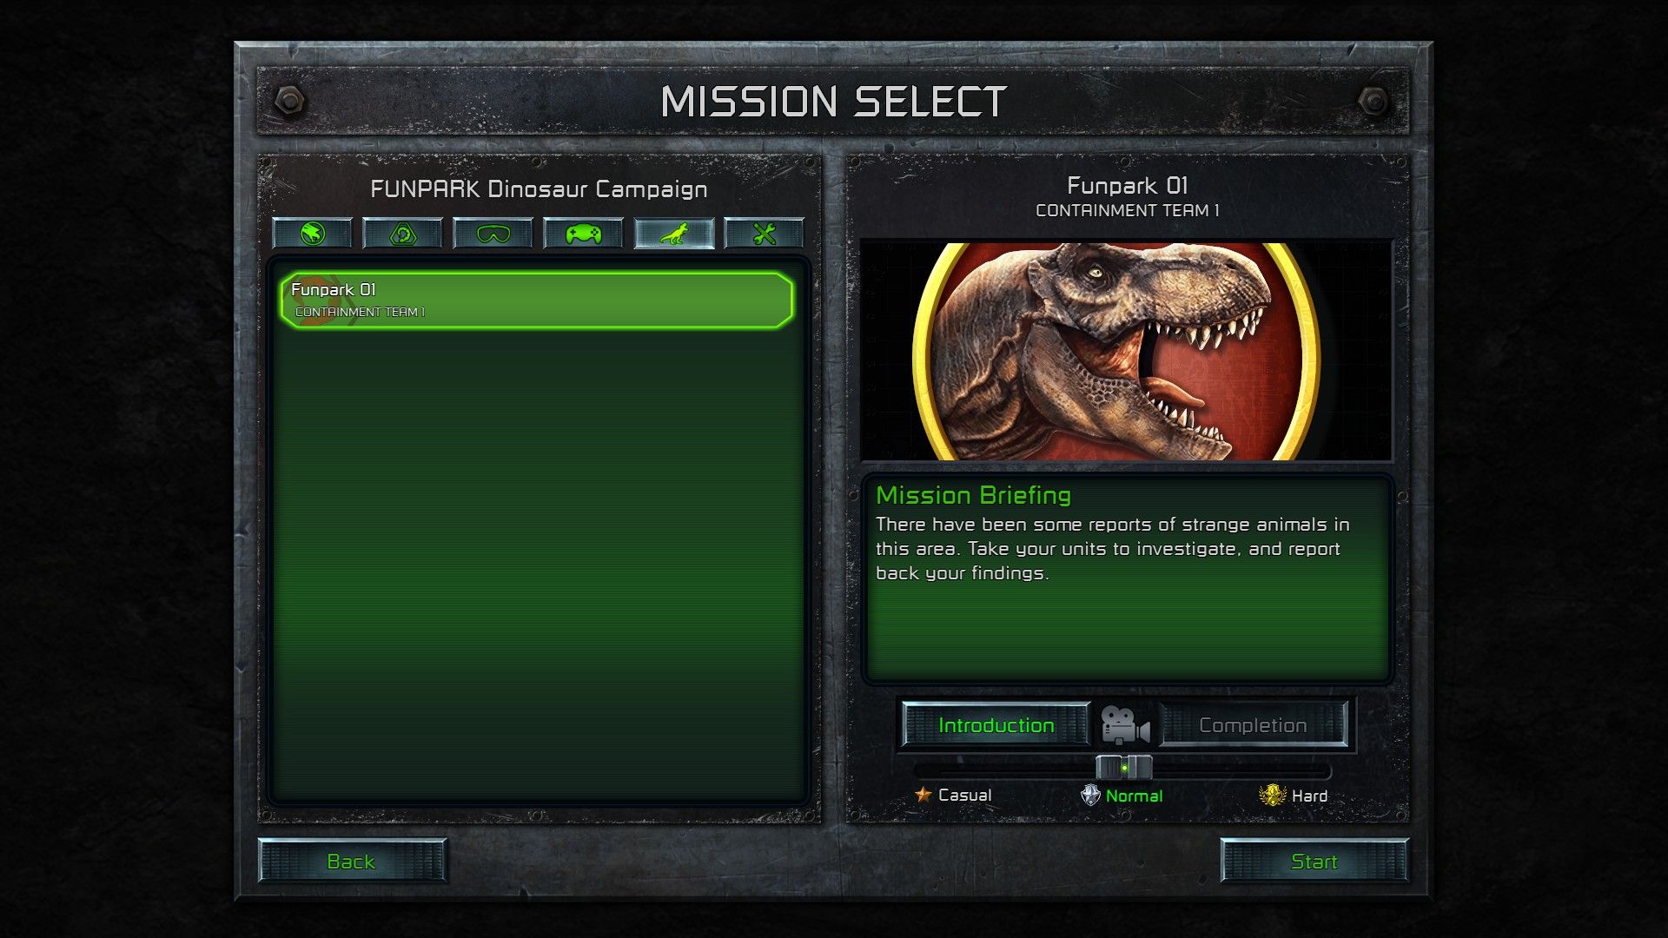Play the Completion cinematic
The image size is (1668, 938).
(x=1253, y=725)
